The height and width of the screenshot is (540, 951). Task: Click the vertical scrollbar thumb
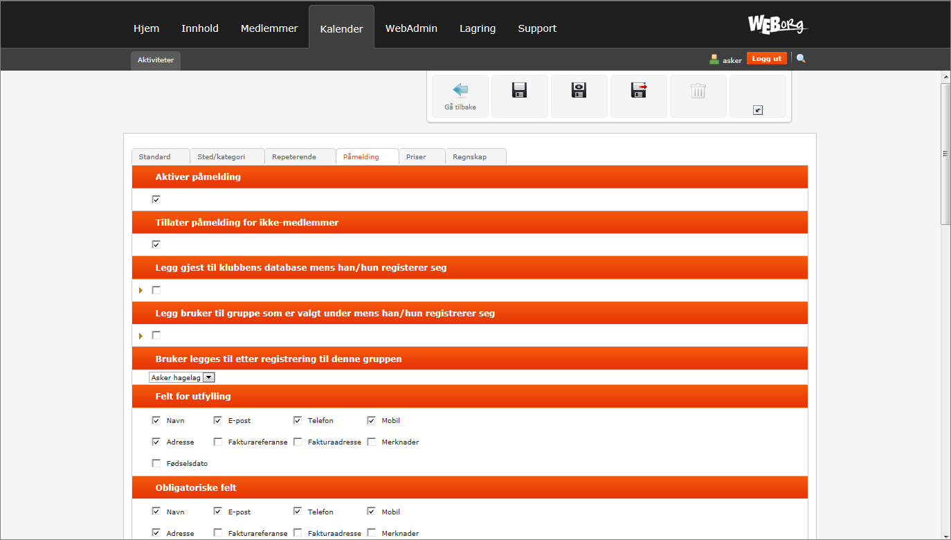coord(945,154)
